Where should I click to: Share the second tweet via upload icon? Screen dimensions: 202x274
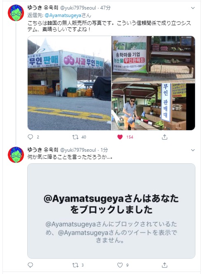164,265
